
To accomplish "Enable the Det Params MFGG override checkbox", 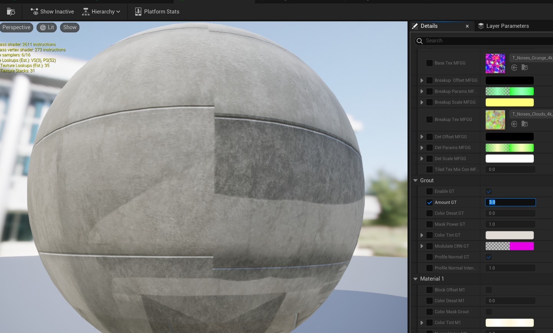I will 429,147.
